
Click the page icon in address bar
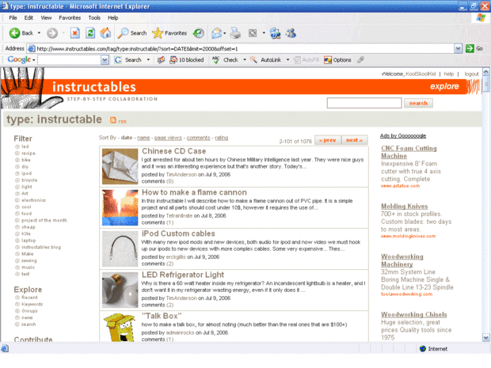point(32,48)
